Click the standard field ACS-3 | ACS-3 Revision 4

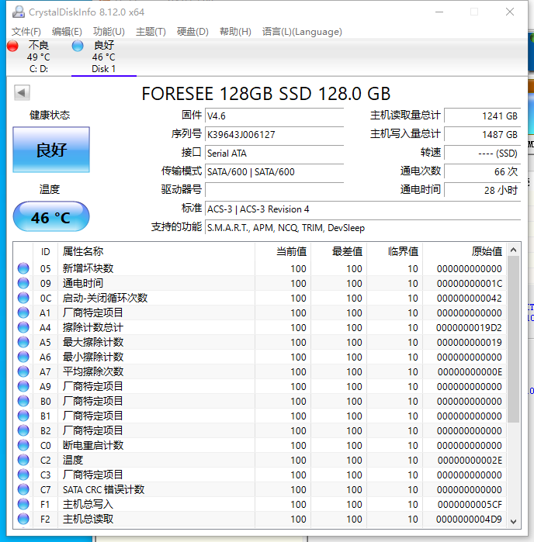click(362, 209)
